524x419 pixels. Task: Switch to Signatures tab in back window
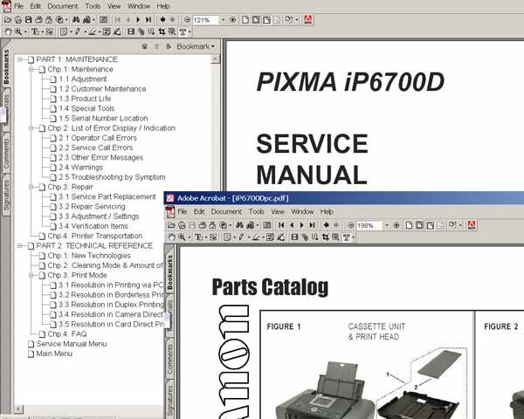point(6,196)
